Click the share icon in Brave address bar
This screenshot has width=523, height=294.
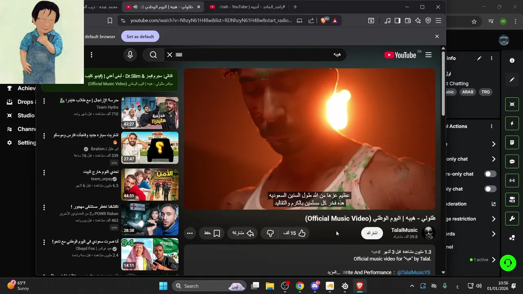coord(311,20)
